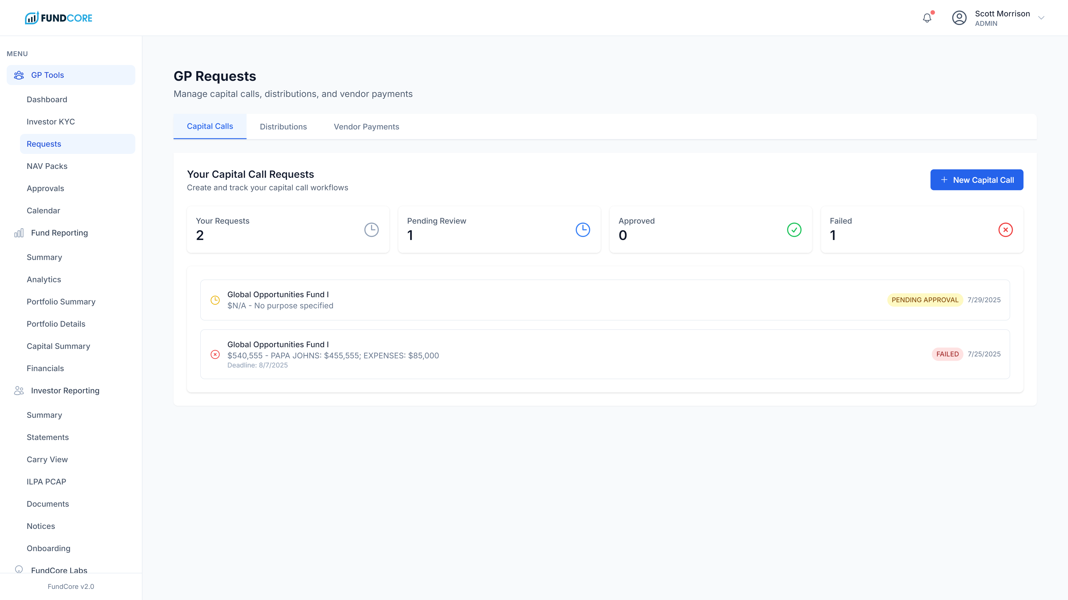Click the notification bell icon

pos(927,18)
